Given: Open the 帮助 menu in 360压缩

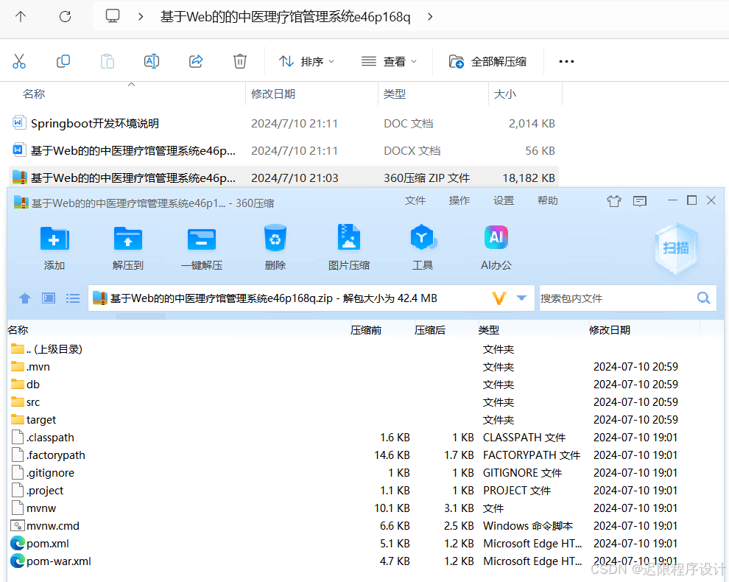Looking at the screenshot, I should pos(548,200).
